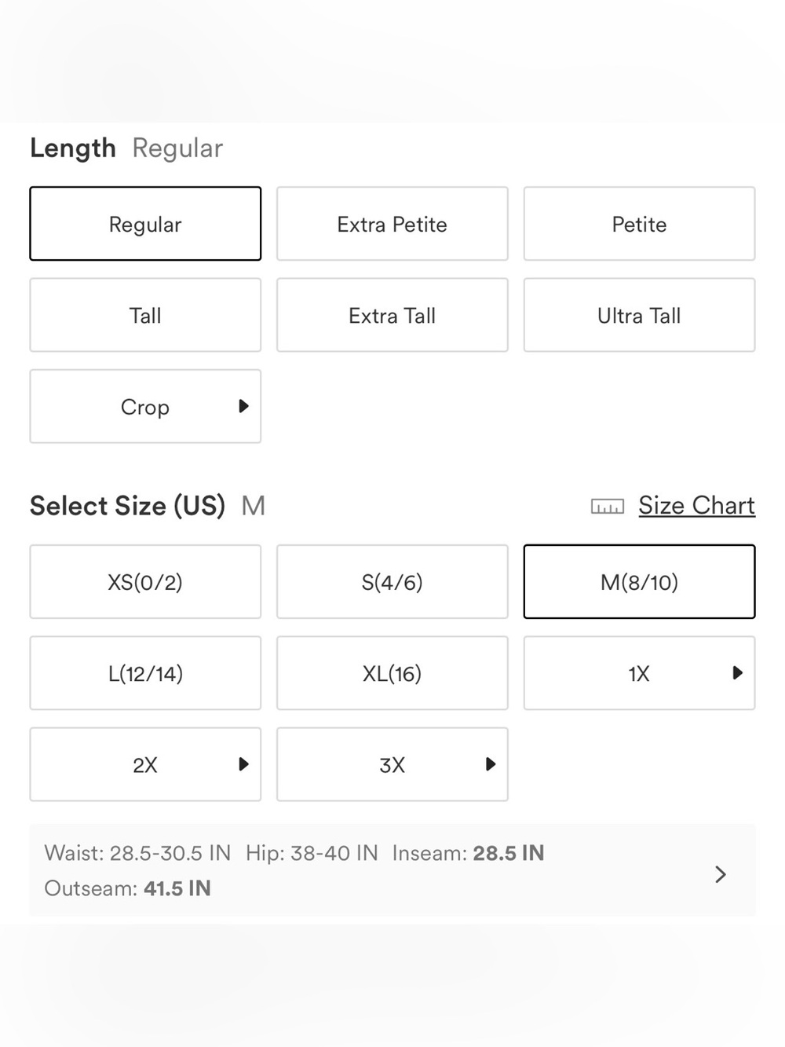Select size M(8/10)
Viewport: 785px width, 1047px height.
click(x=639, y=582)
